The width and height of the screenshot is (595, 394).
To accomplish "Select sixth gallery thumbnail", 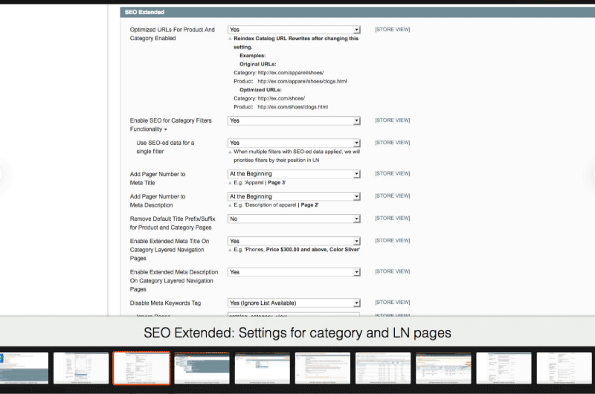I will 323,368.
